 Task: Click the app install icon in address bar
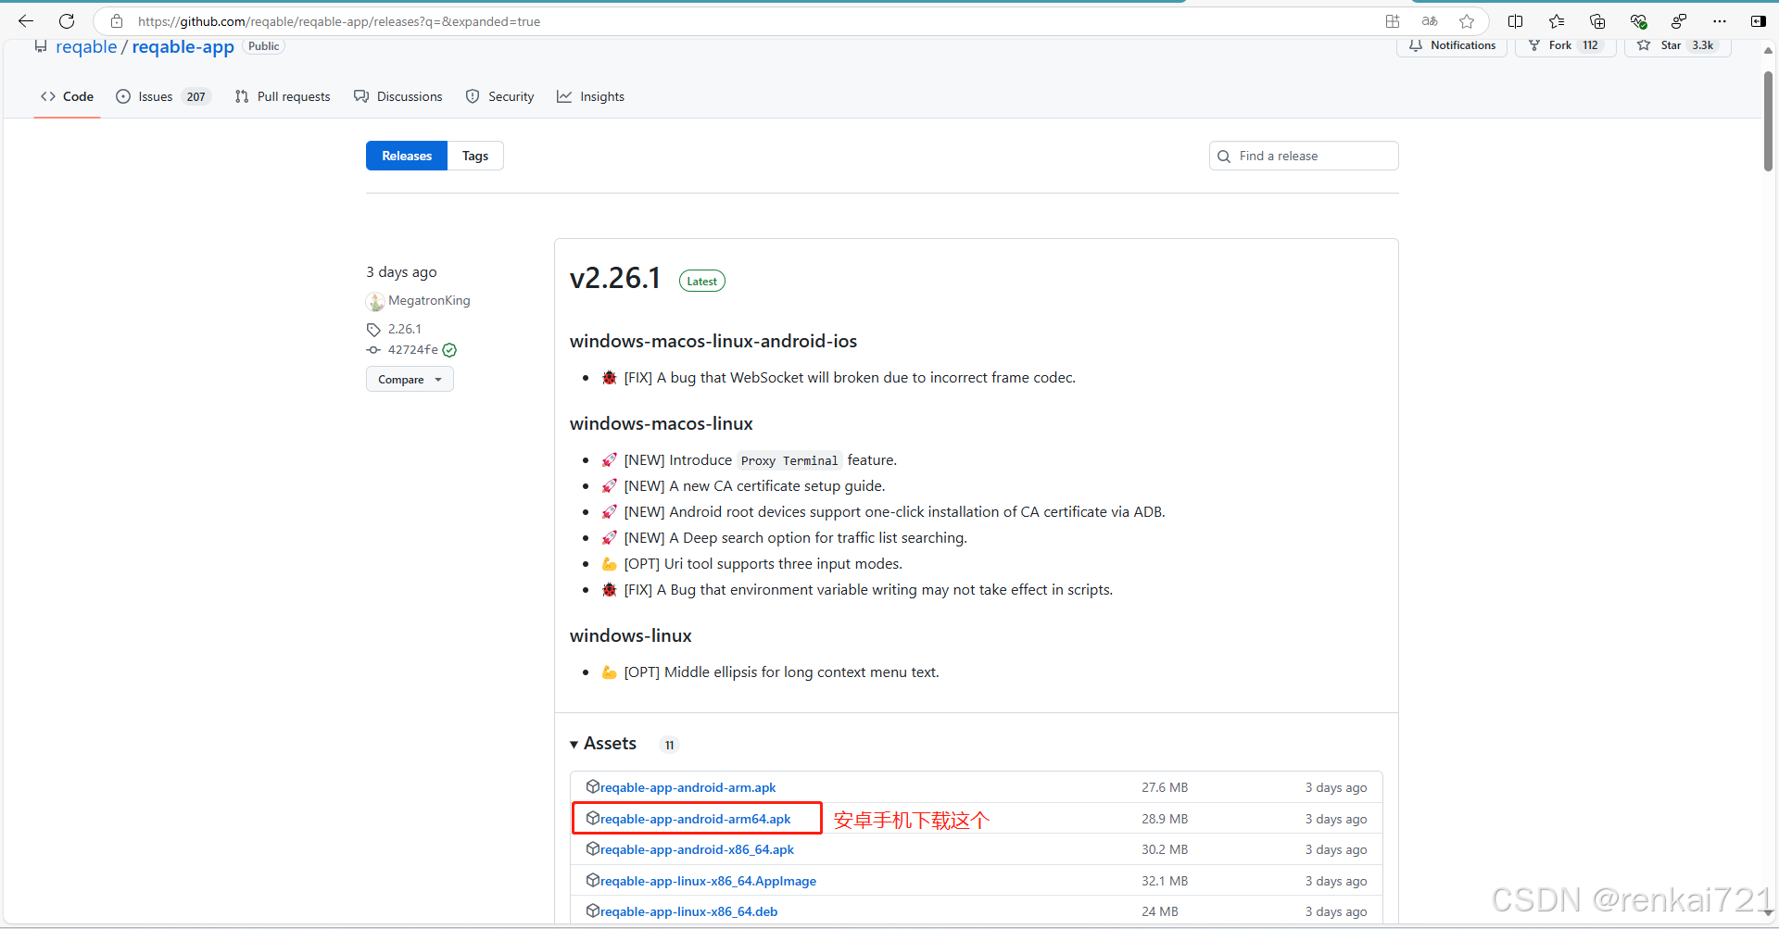[x=1393, y=21]
